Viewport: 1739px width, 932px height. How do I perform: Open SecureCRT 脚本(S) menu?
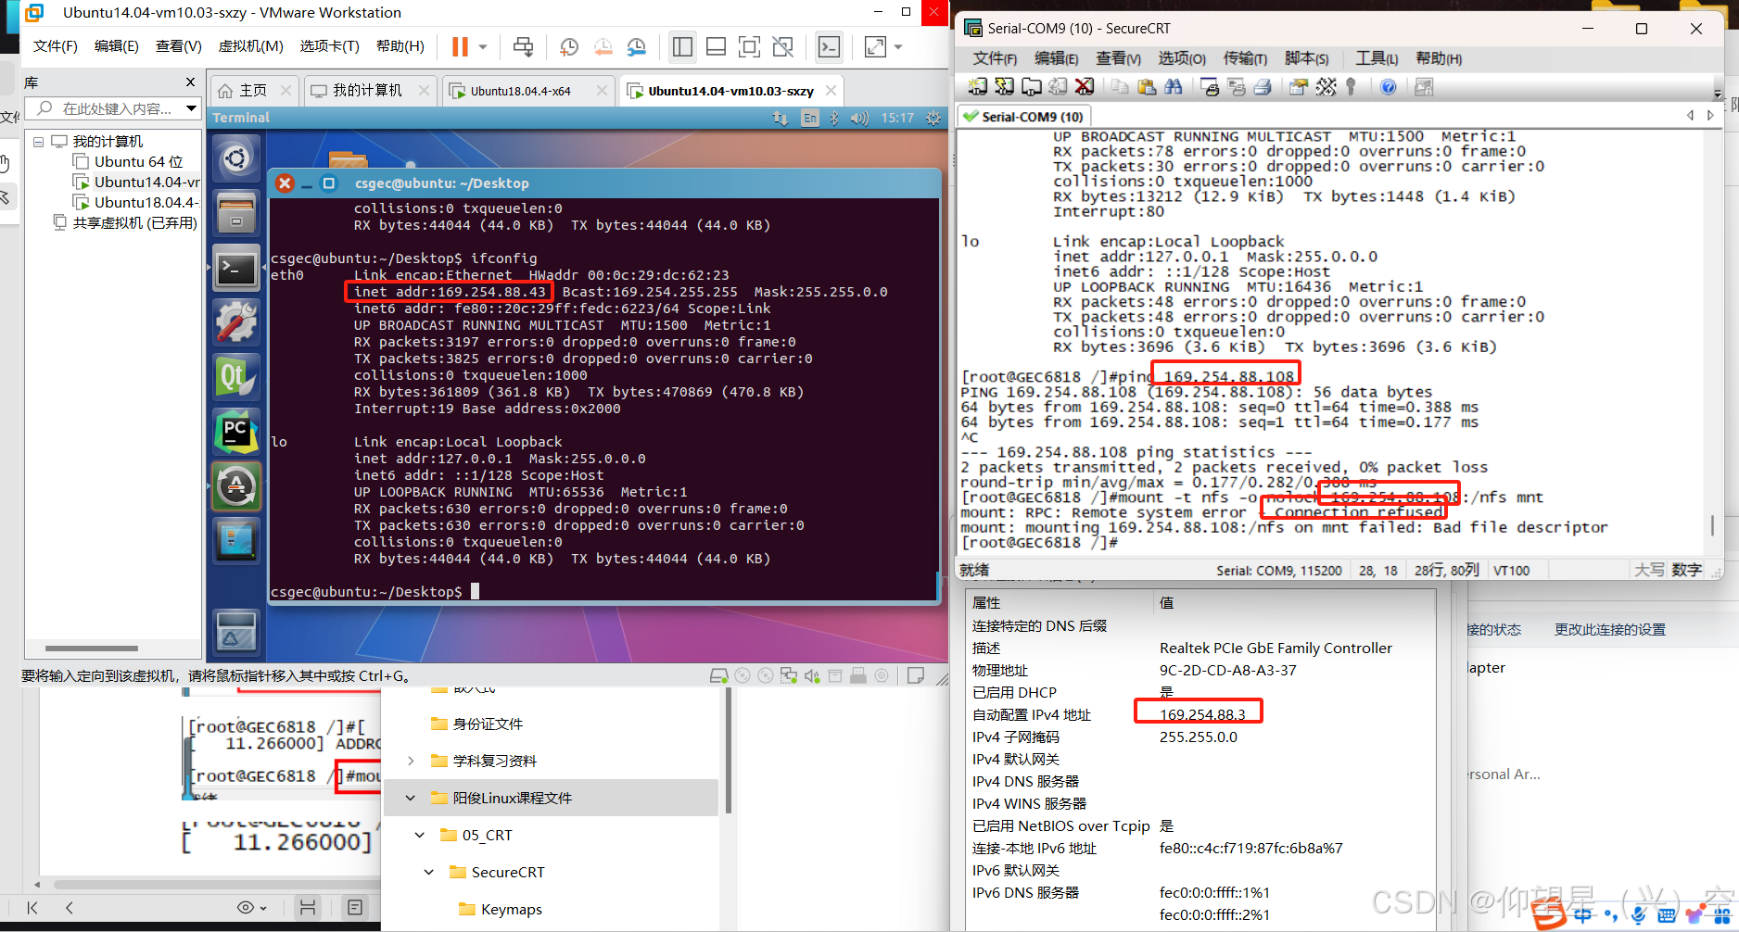pyautogui.click(x=1306, y=58)
